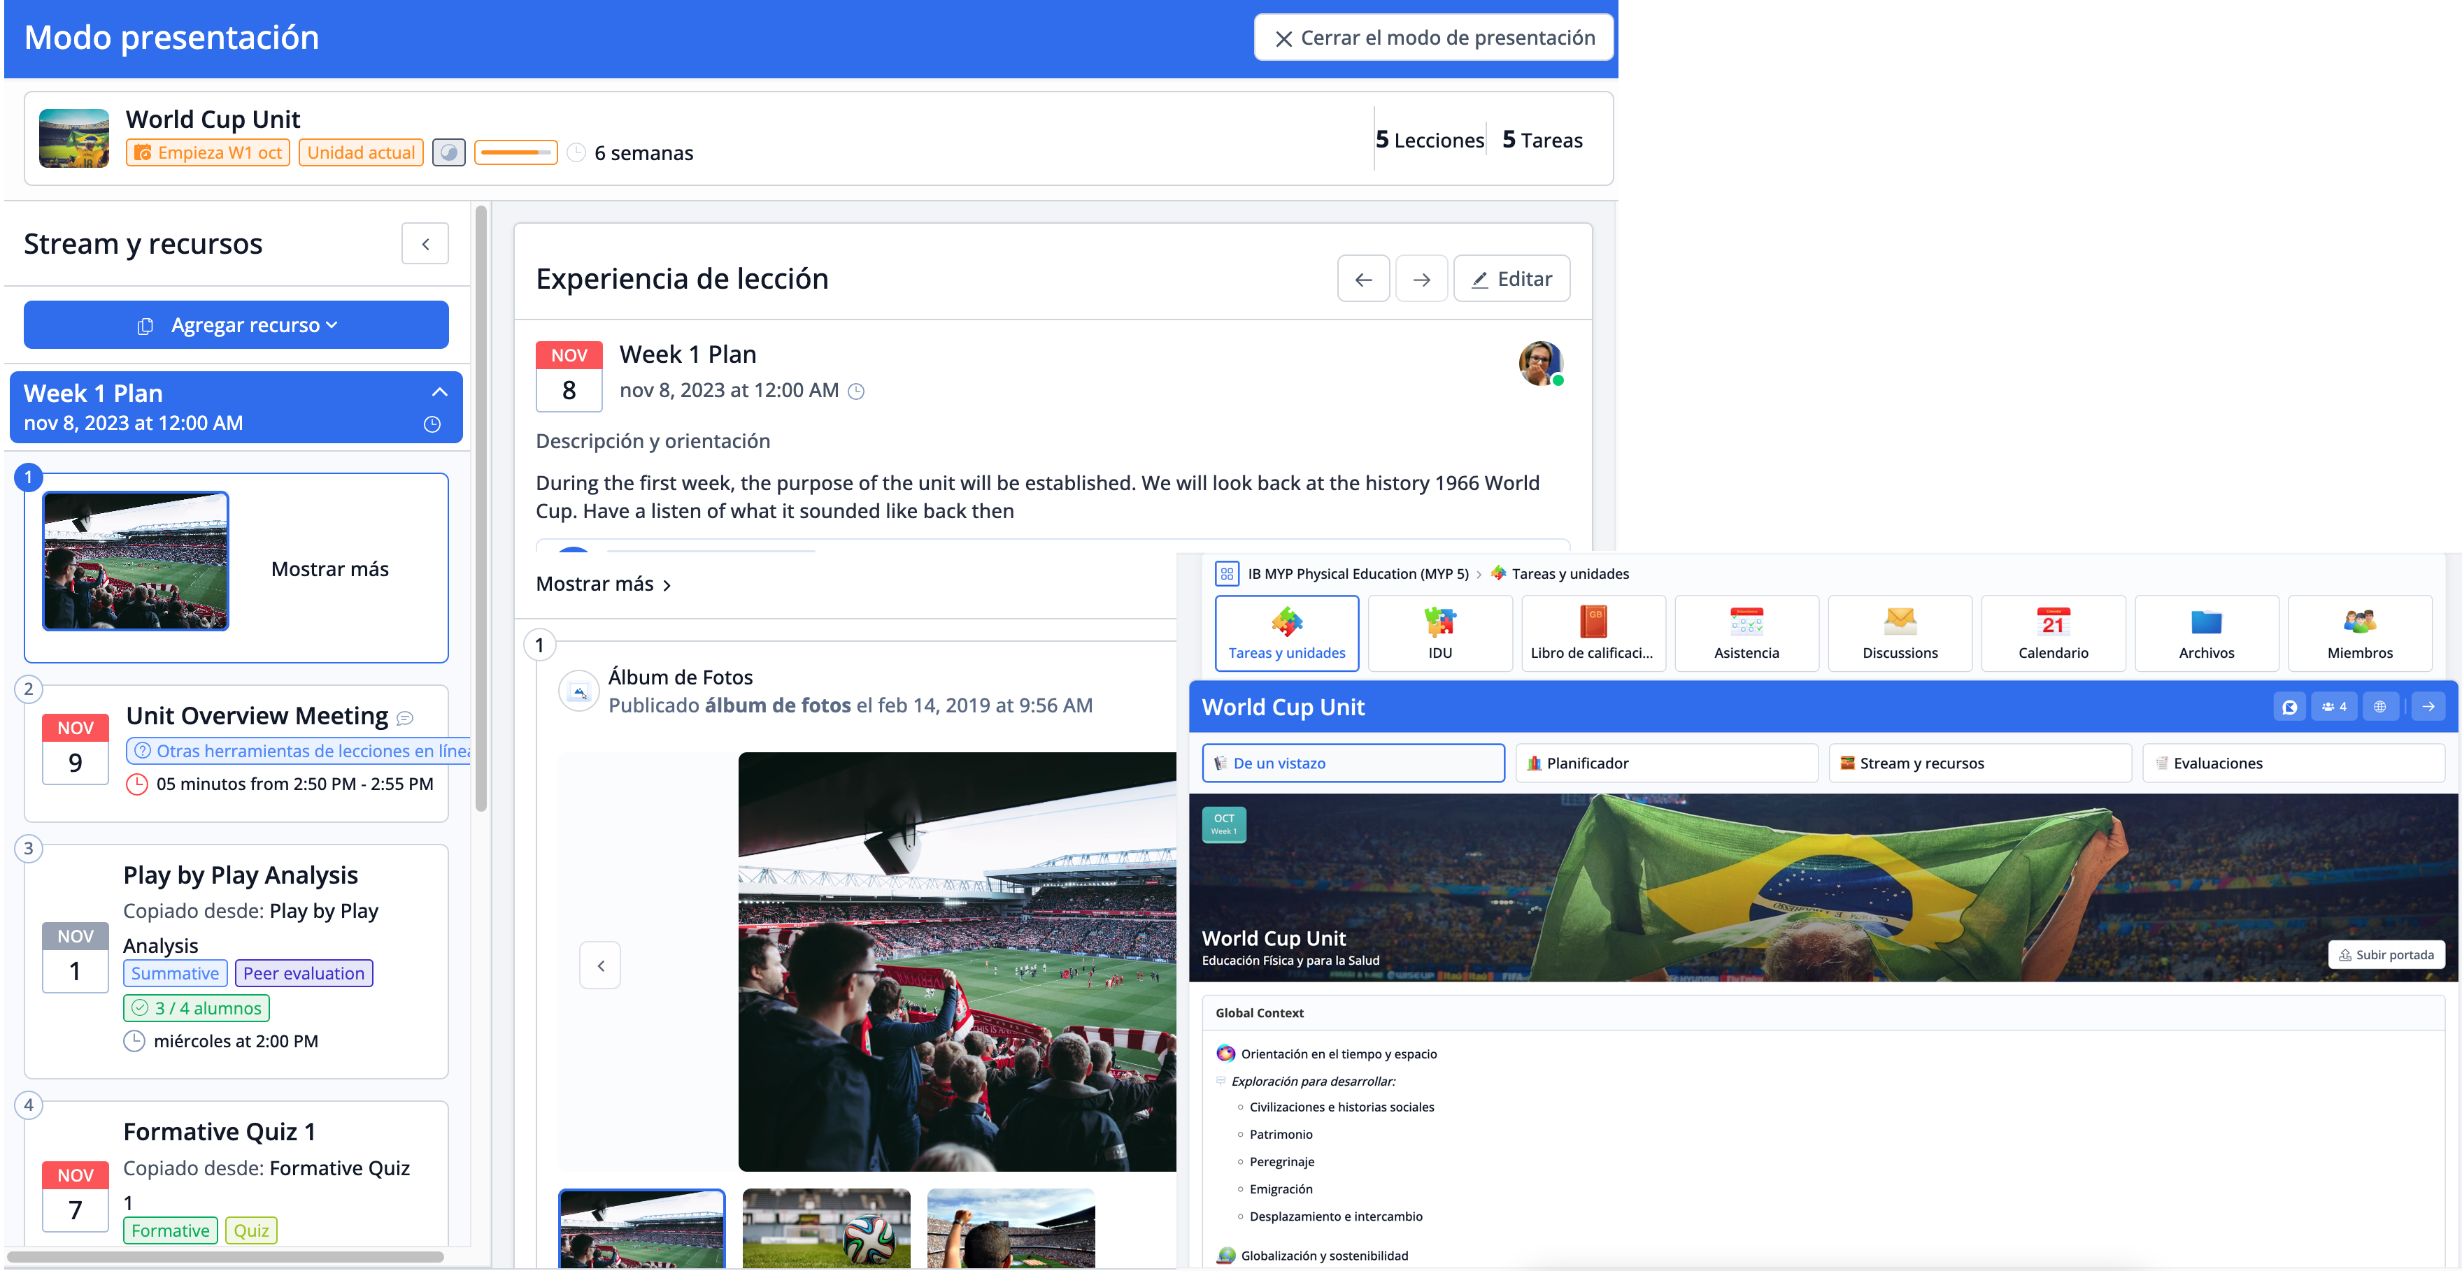This screenshot has width=2462, height=1271.
Task: Open the Agregar recurso dropdown
Action: tap(236, 325)
